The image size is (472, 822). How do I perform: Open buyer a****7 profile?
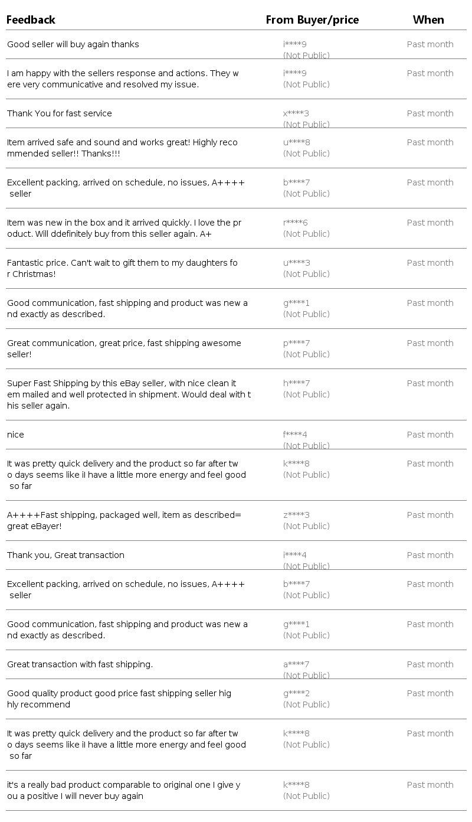[296, 664]
